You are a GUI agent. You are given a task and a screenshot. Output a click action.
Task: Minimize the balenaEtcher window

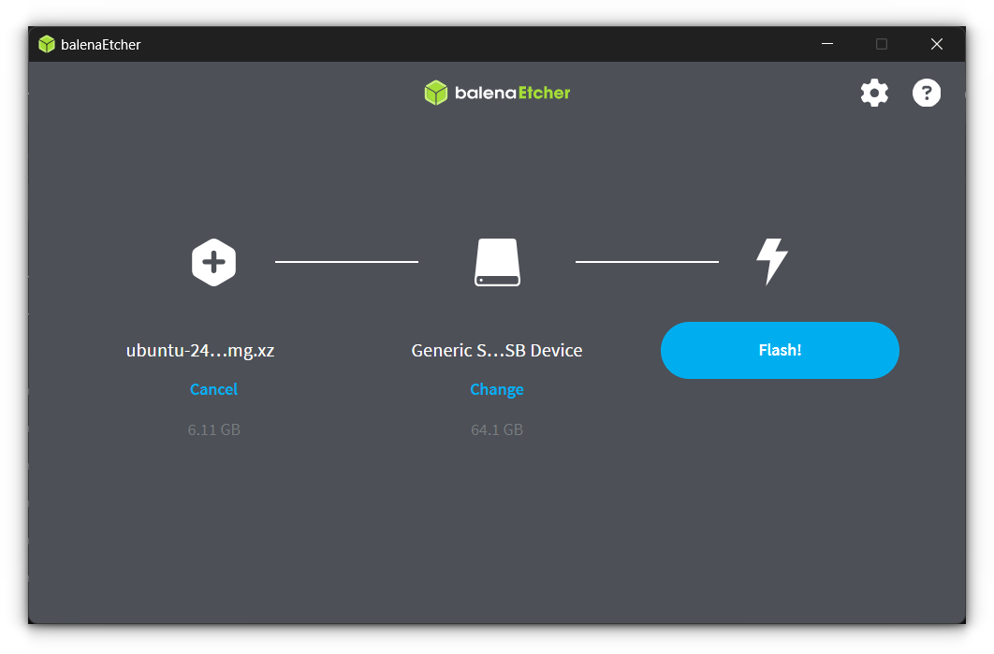pos(827,44)
